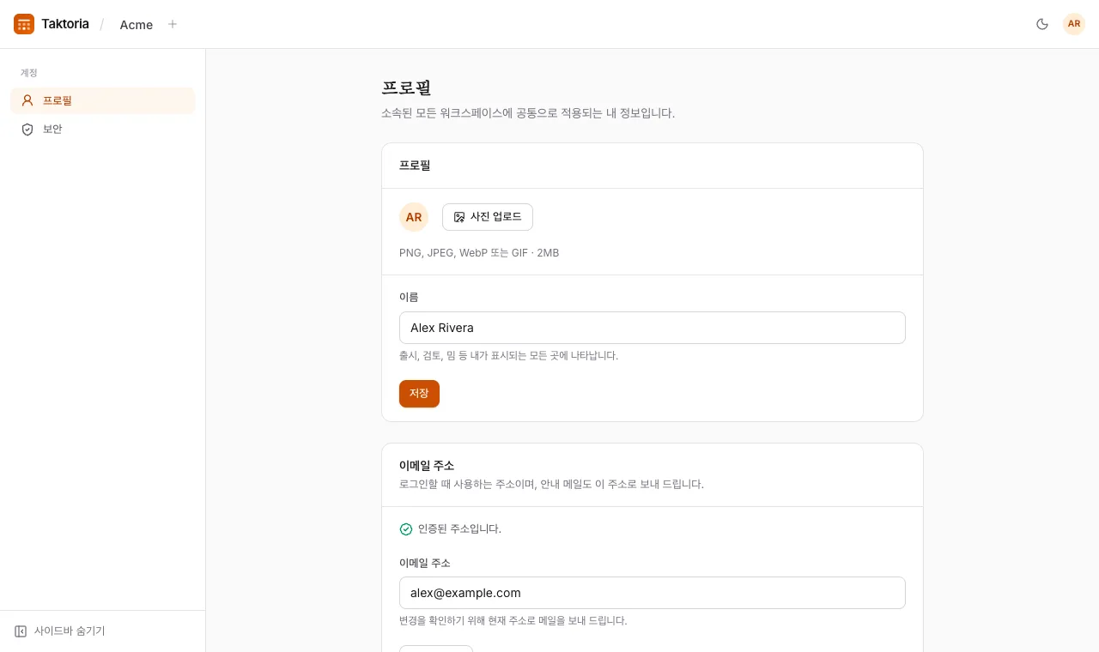Viewport: 1099px width, 652px height.
Task: Open the 프로필 sidebar menu item
Action: [103, 100]
